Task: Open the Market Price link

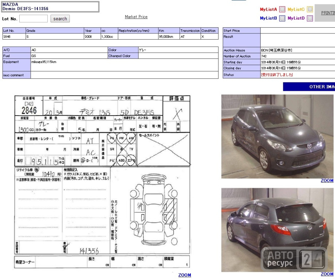Action: (x=136, y=17)
